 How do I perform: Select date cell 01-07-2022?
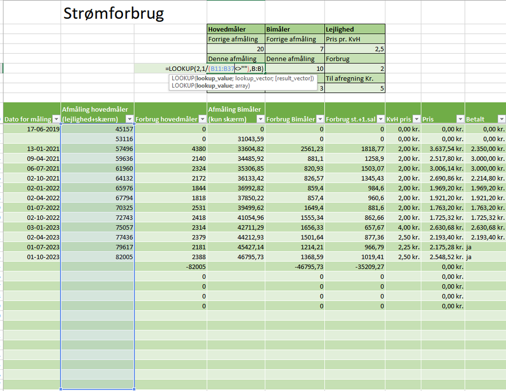pos(32,207)
